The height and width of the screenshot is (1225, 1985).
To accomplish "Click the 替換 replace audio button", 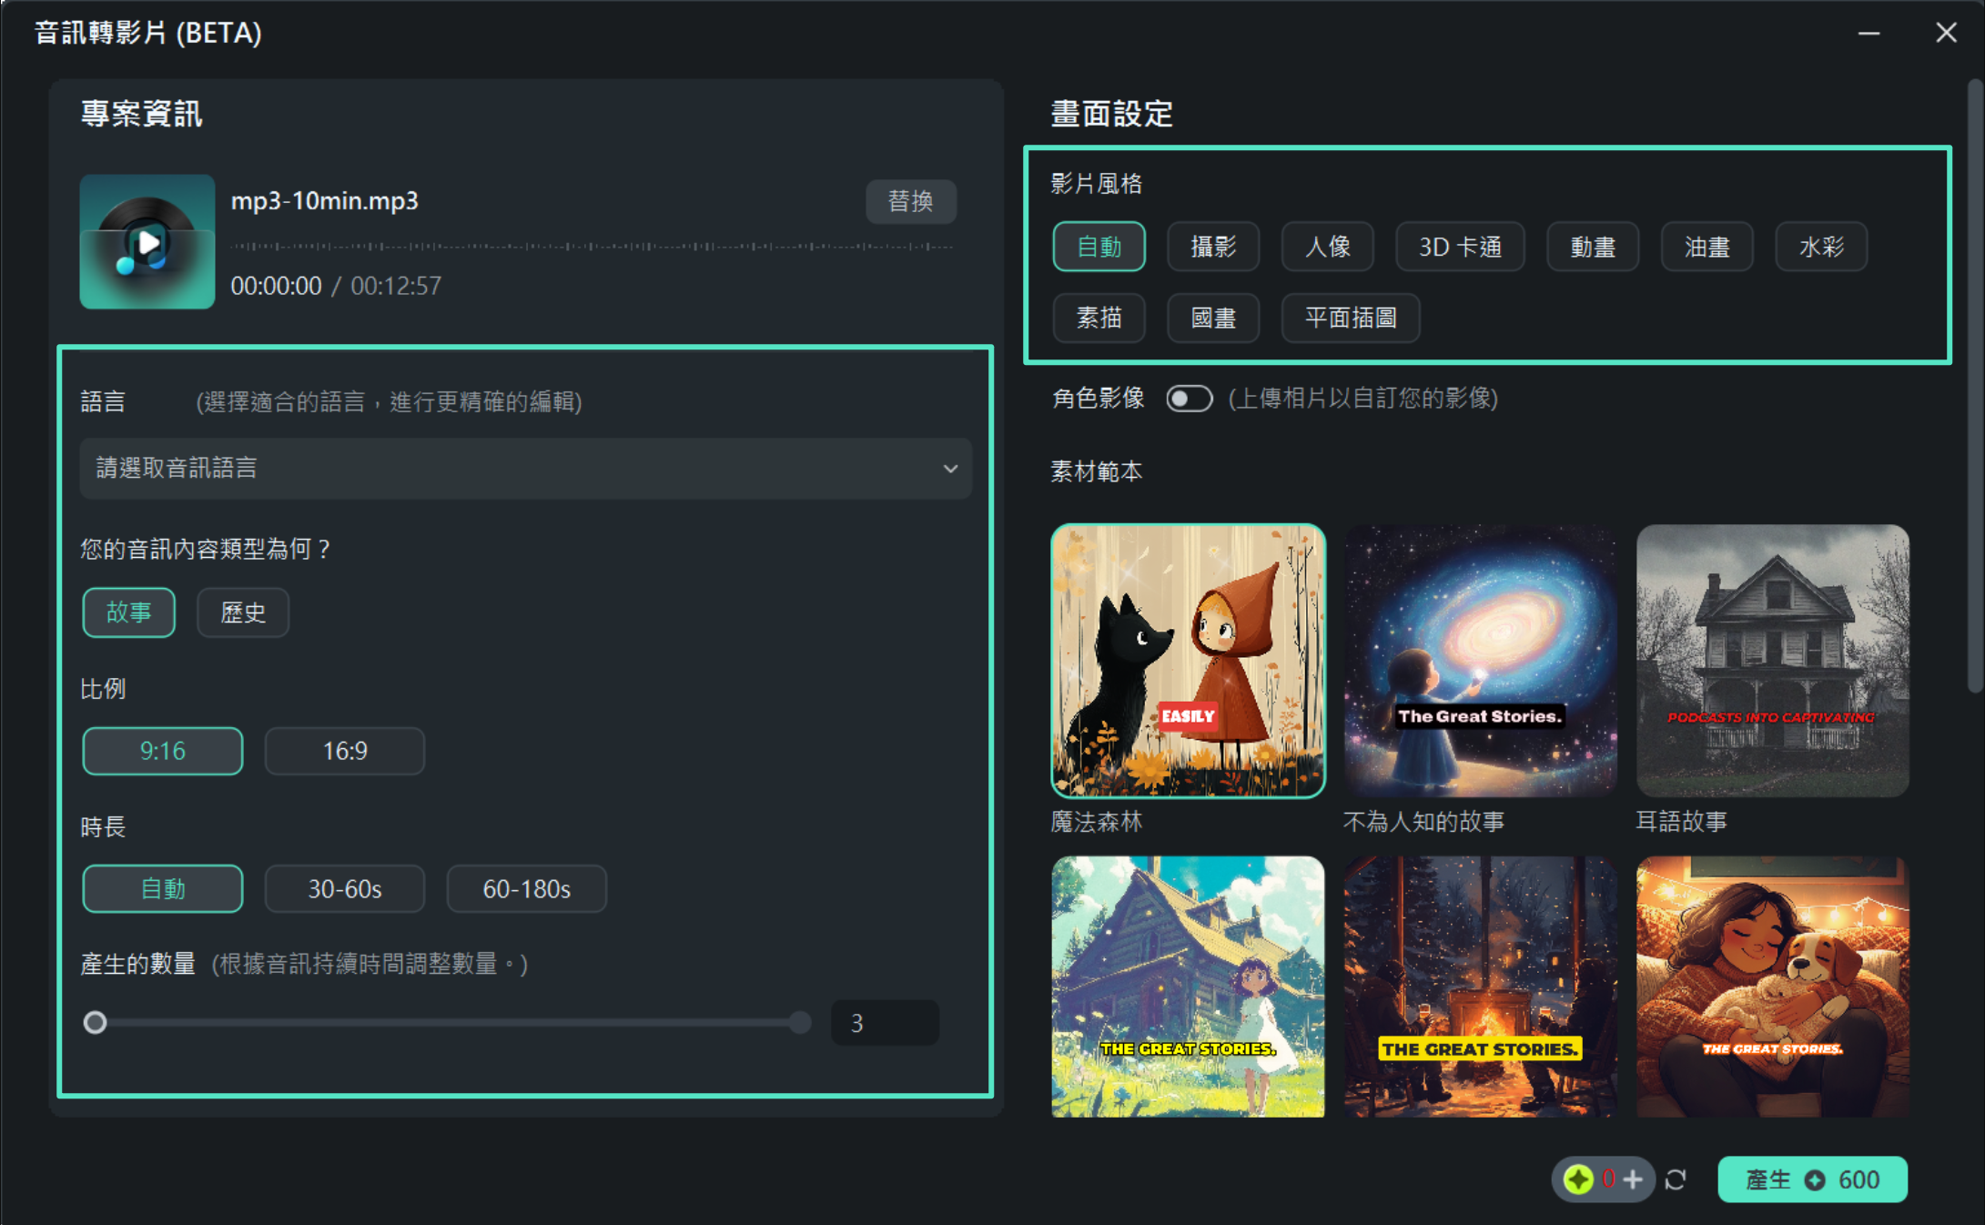I will click(910, 201).
